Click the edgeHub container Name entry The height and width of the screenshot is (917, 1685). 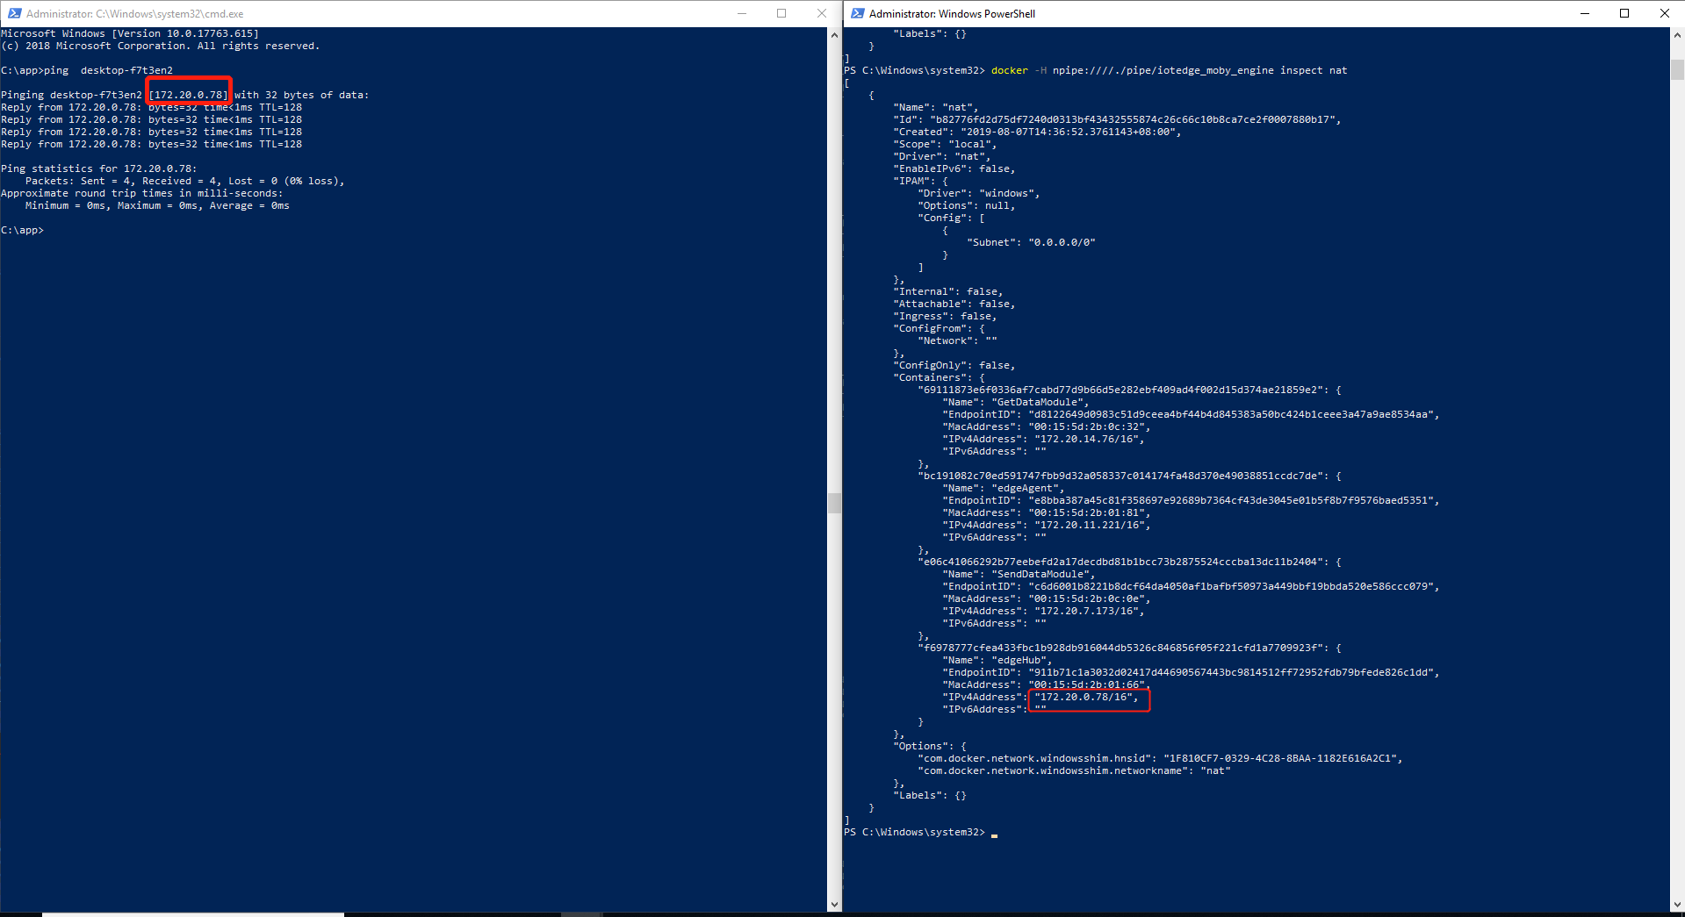pos(997,659)
